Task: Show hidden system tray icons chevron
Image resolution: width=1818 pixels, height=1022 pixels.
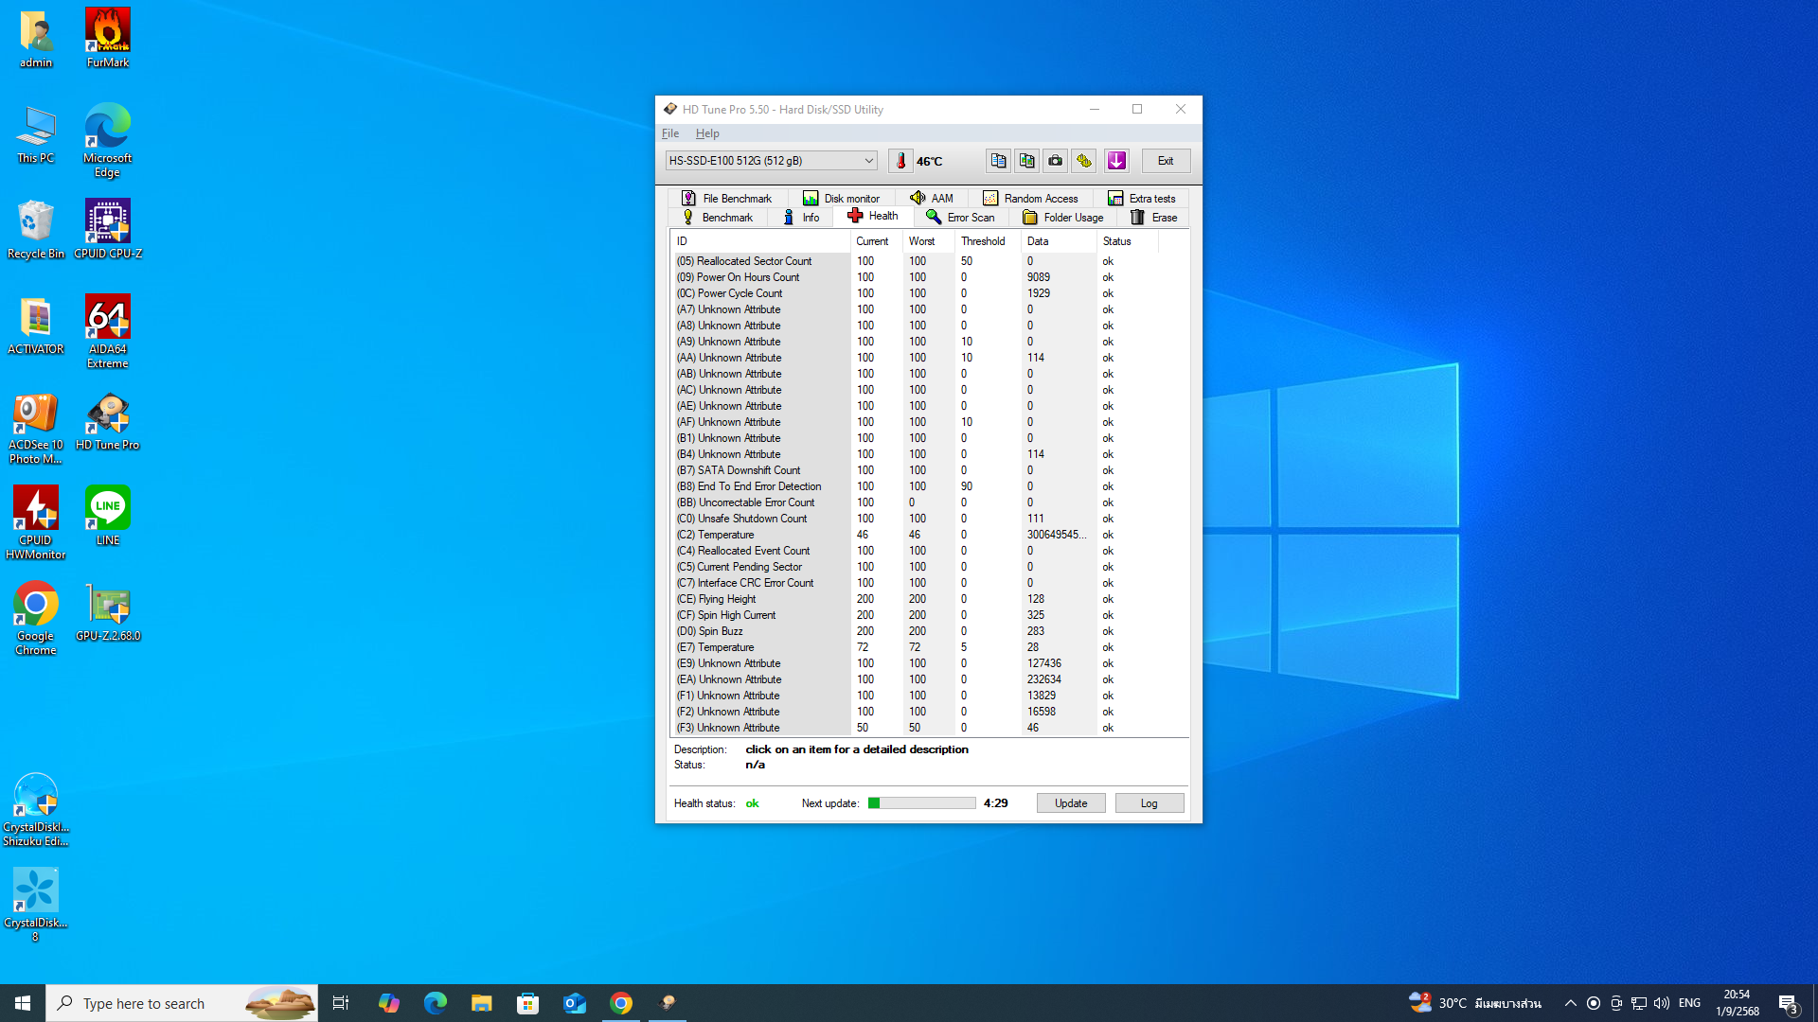Action: coord(1570,1003)
